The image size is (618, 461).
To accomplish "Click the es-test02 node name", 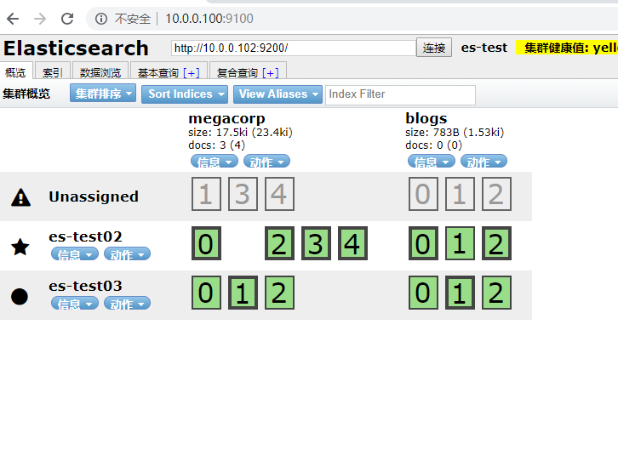I will (x=85, y=236).
